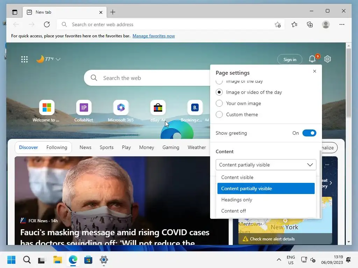Viewport: 358px width, 268px height.
Task: Open Settings gear on taskbar
Action: pos(103,260)
